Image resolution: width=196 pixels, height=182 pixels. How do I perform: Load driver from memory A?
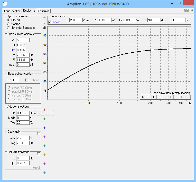point(143,97)
